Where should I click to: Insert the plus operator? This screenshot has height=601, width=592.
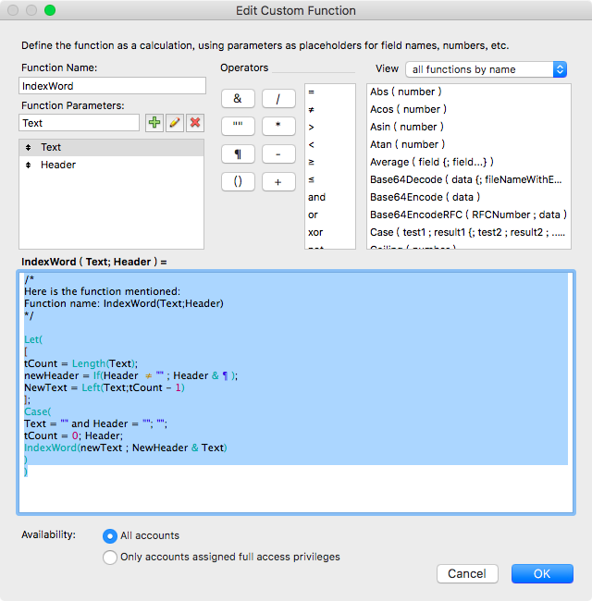point(278,181)
